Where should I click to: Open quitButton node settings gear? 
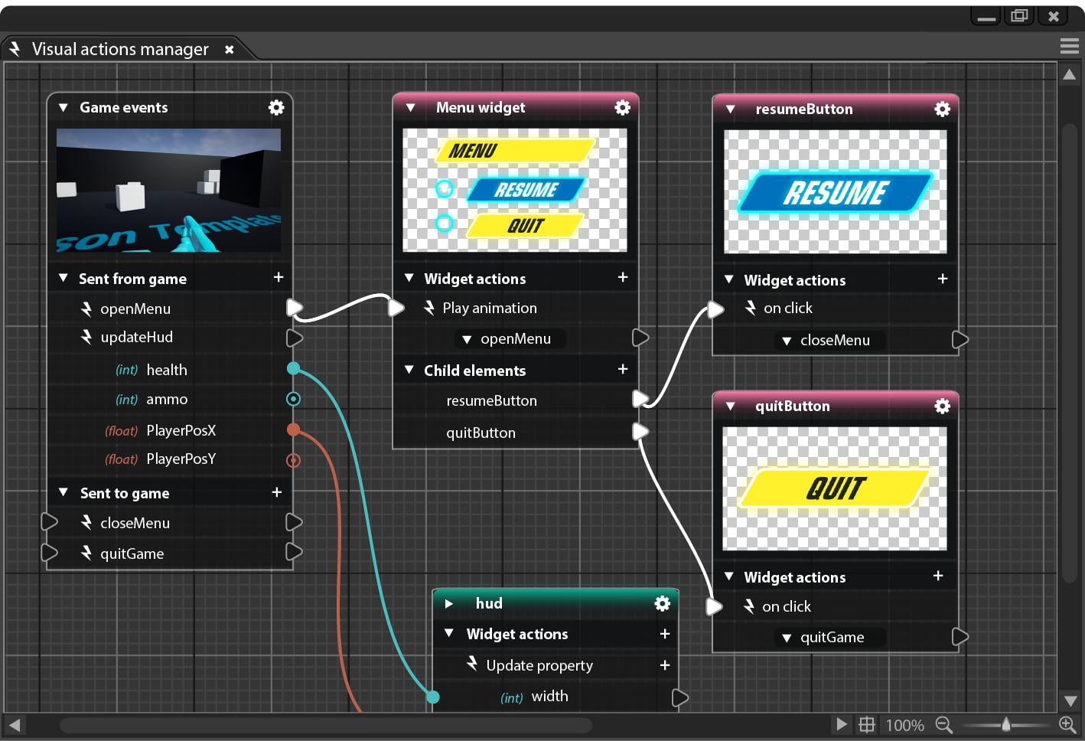click(x=942, y=406)
